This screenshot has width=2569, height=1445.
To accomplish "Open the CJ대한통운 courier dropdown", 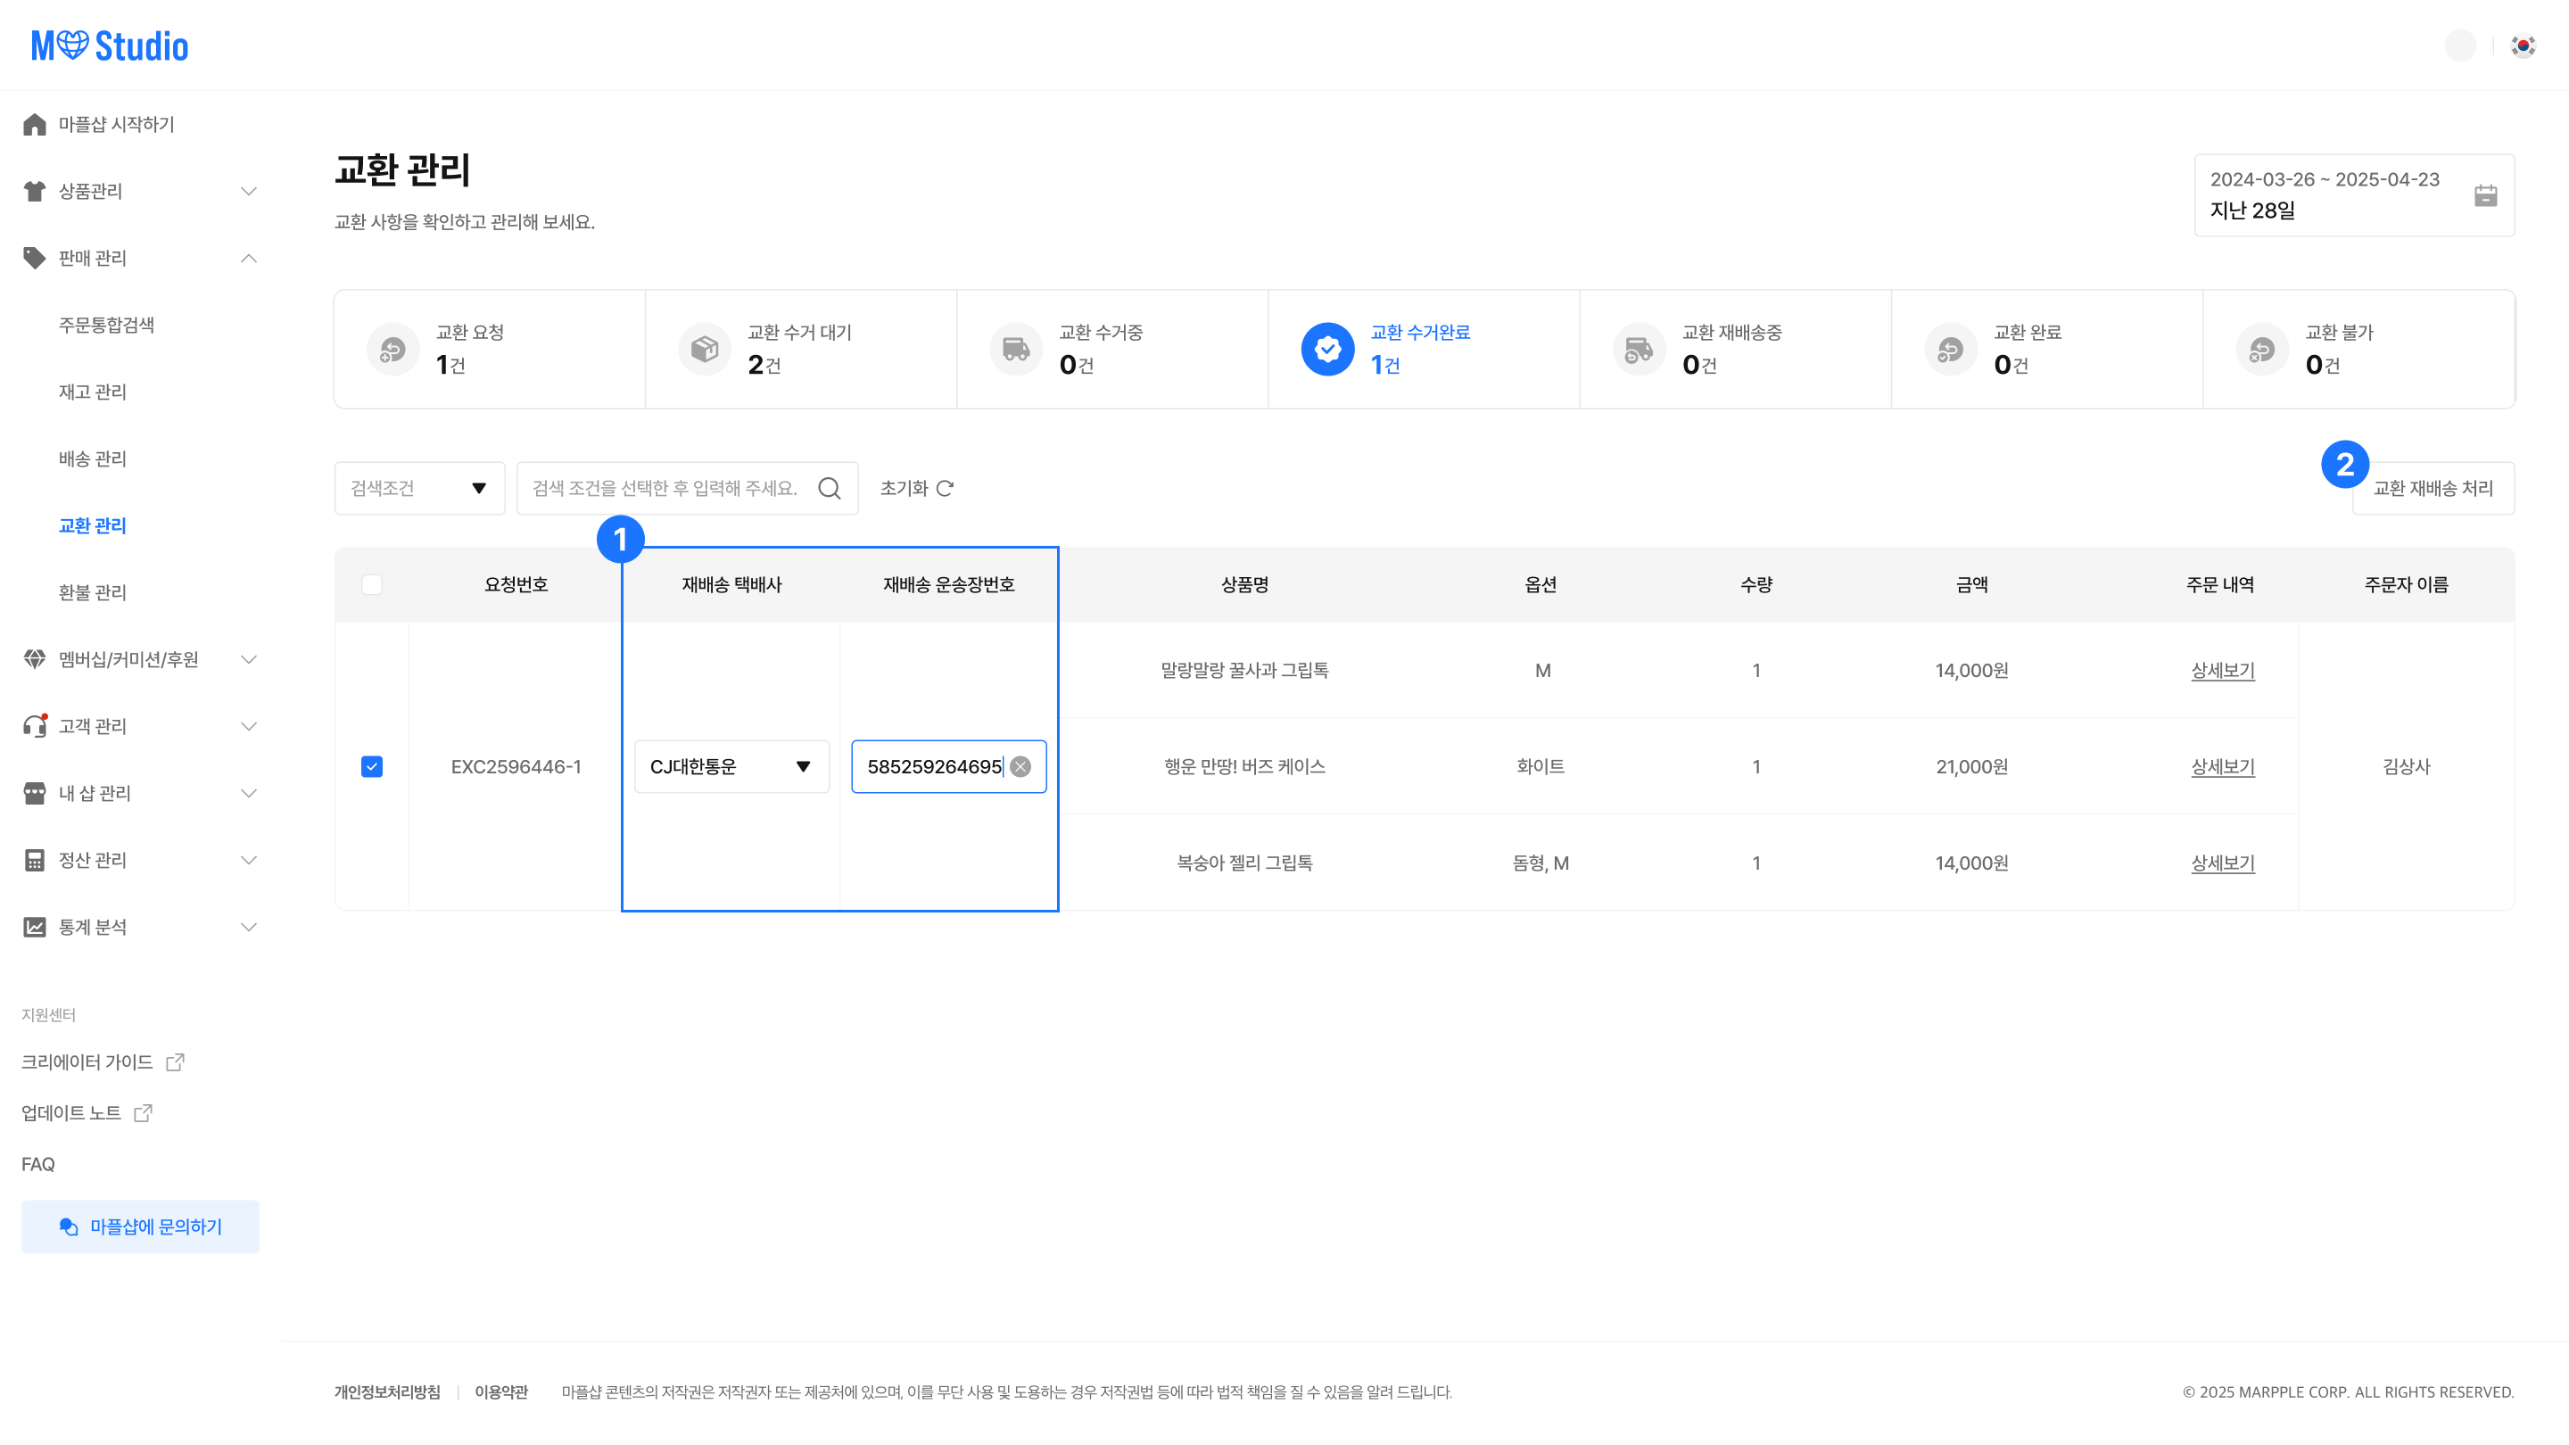I will click(731, 766).
